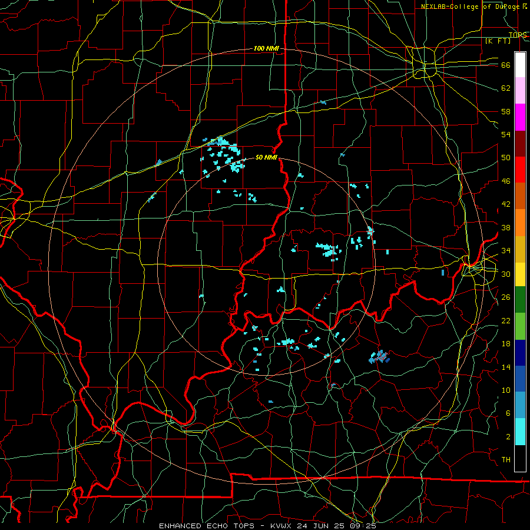
Task: Click the navy blue swatch near 18
Action: tap(520, 353)
